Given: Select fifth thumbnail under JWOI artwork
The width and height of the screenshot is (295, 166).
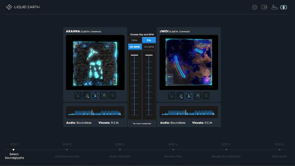Looking at the screenshot, I should coord(206,96).
